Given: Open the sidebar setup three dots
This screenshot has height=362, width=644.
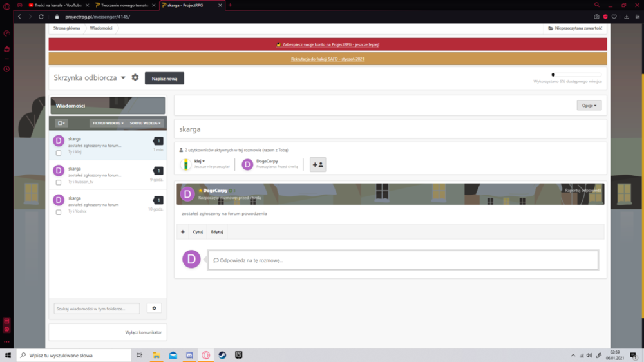Looking at the screenshot, I should (6, 342).
